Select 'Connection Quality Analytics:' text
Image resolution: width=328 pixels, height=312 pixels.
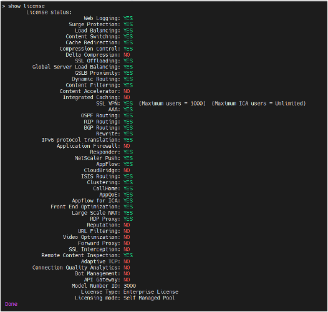[x=76, y=268]
